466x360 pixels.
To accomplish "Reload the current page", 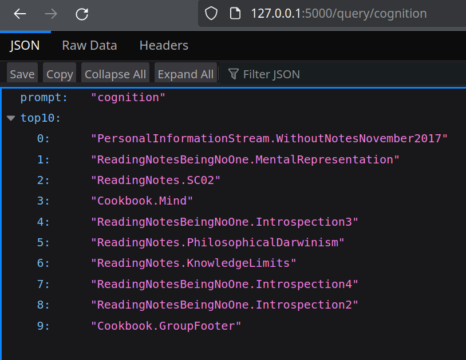I will tap(82, 14).
